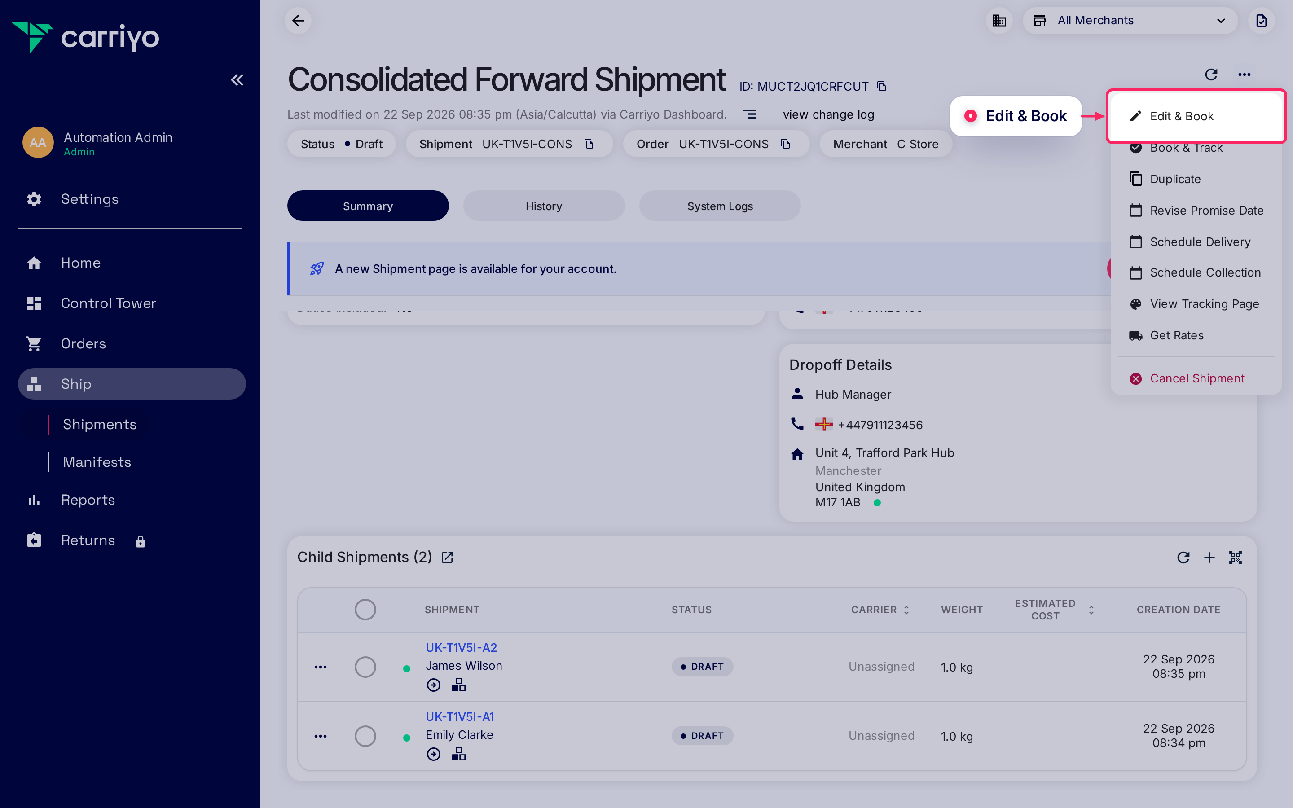Click the organization building icon
1293x808 pixels.
pos(999,21)
